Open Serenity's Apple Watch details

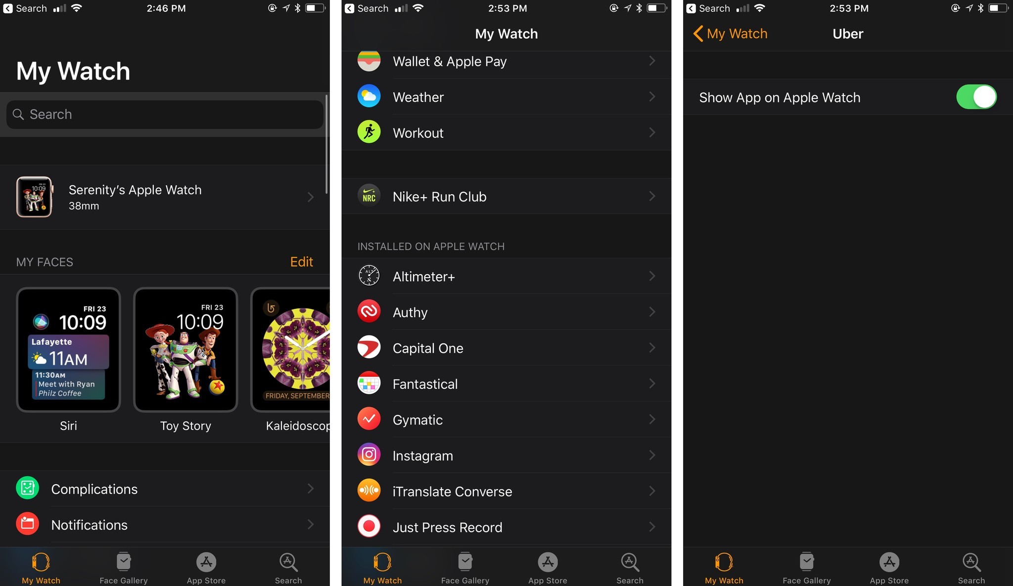pyautogui.click(x=164, y=196)
